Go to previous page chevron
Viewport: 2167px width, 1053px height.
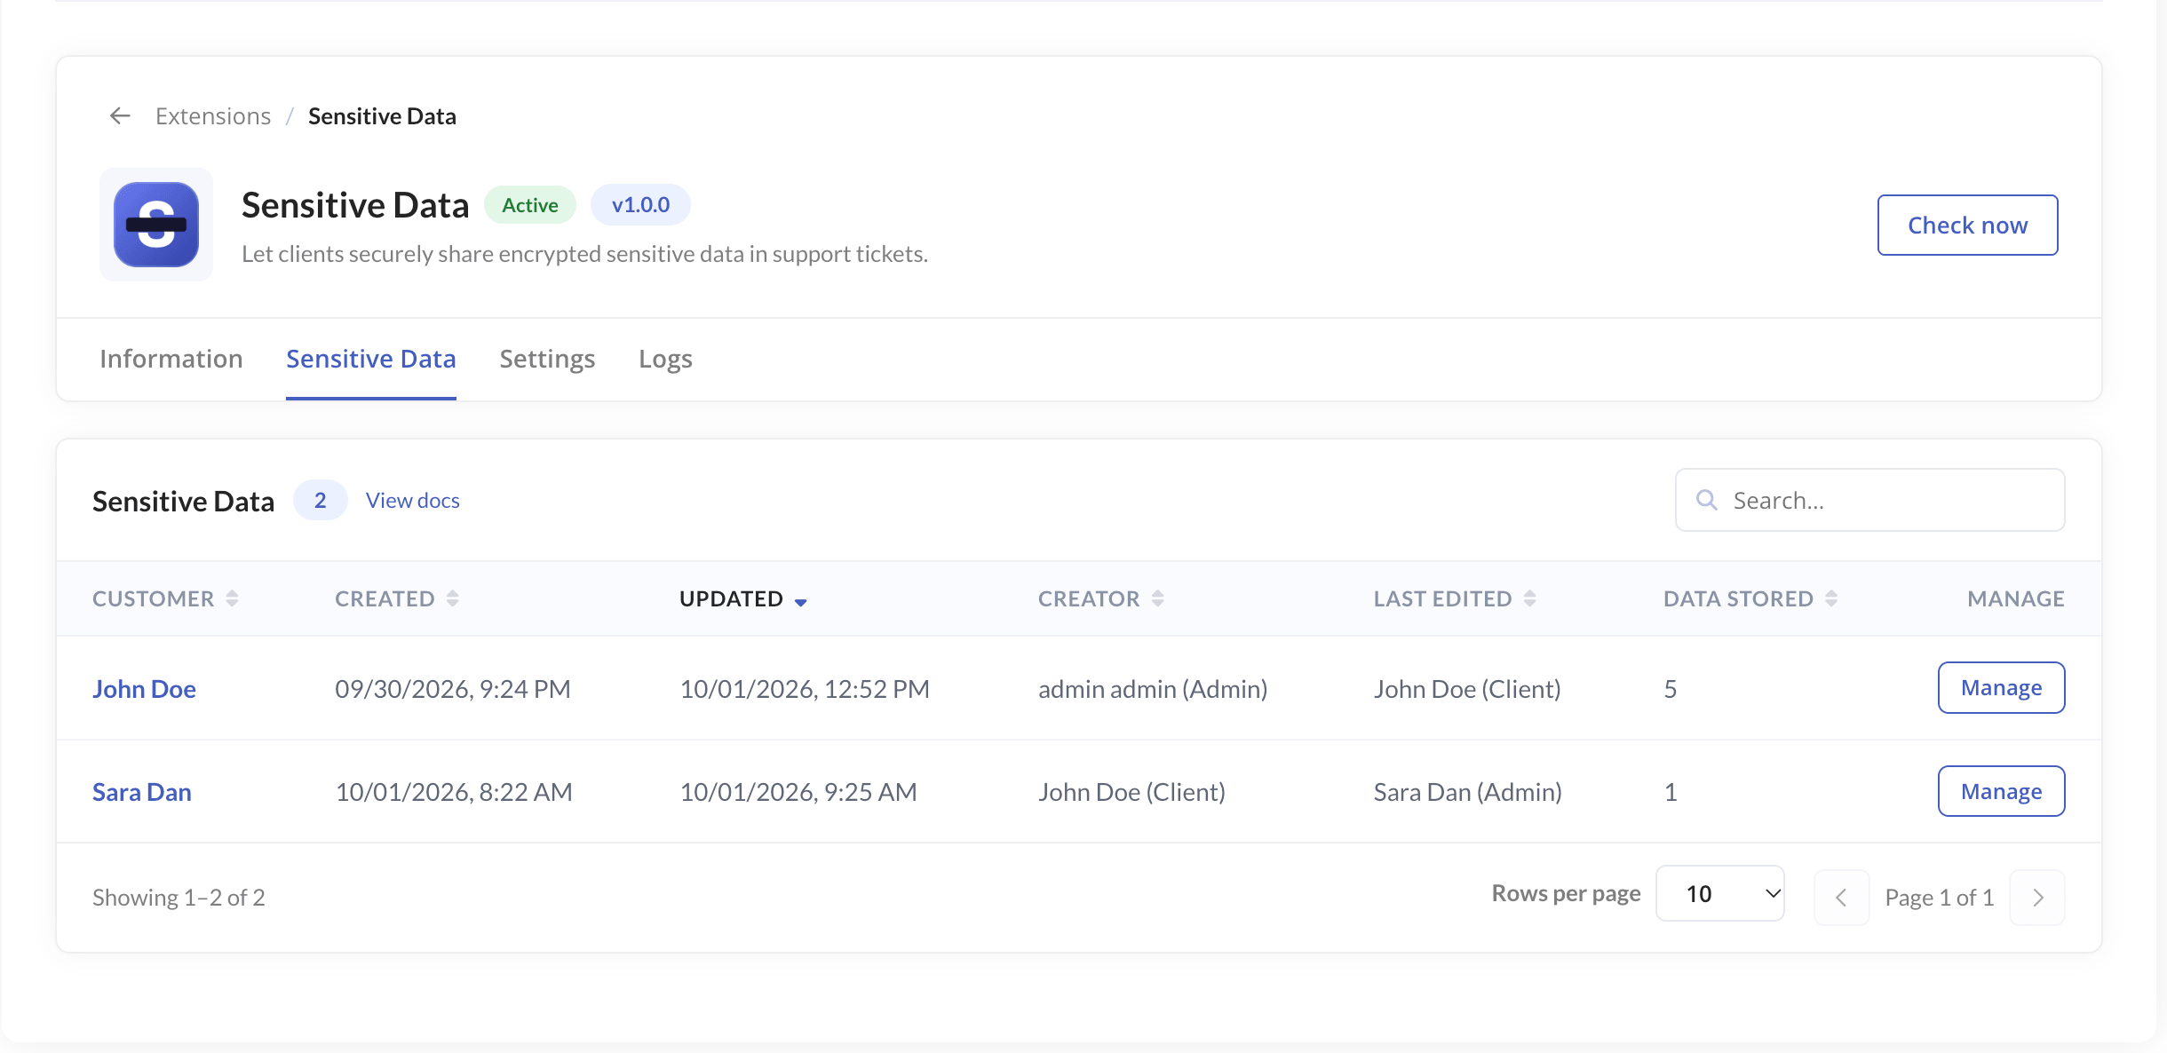(1842, 898)
